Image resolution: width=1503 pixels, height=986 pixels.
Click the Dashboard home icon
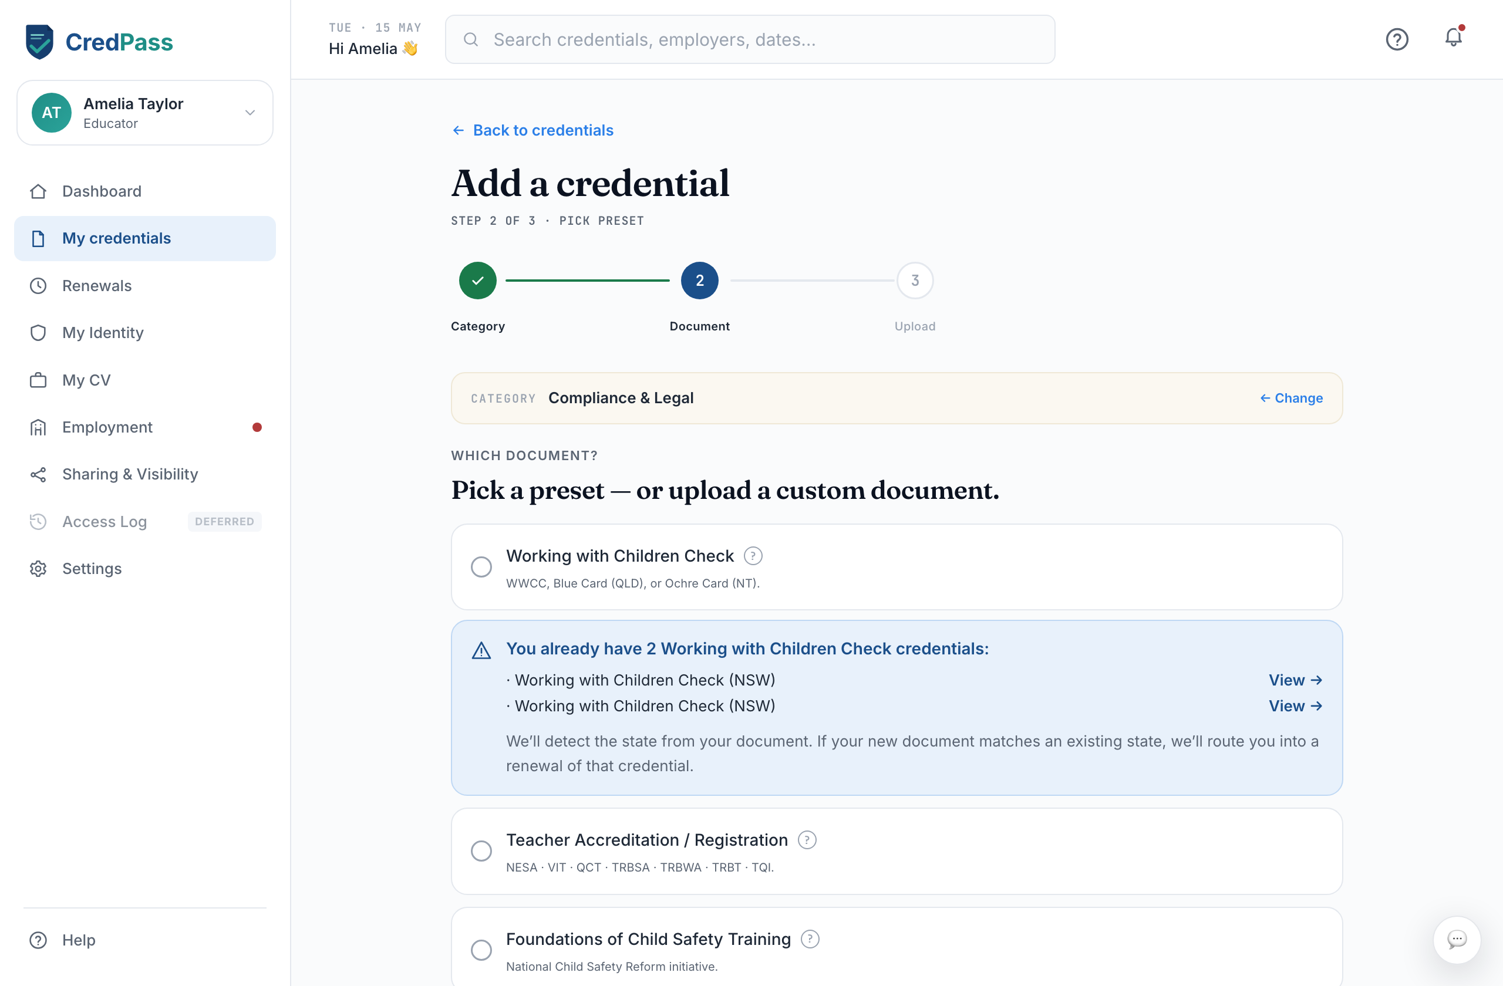[38, 191]
